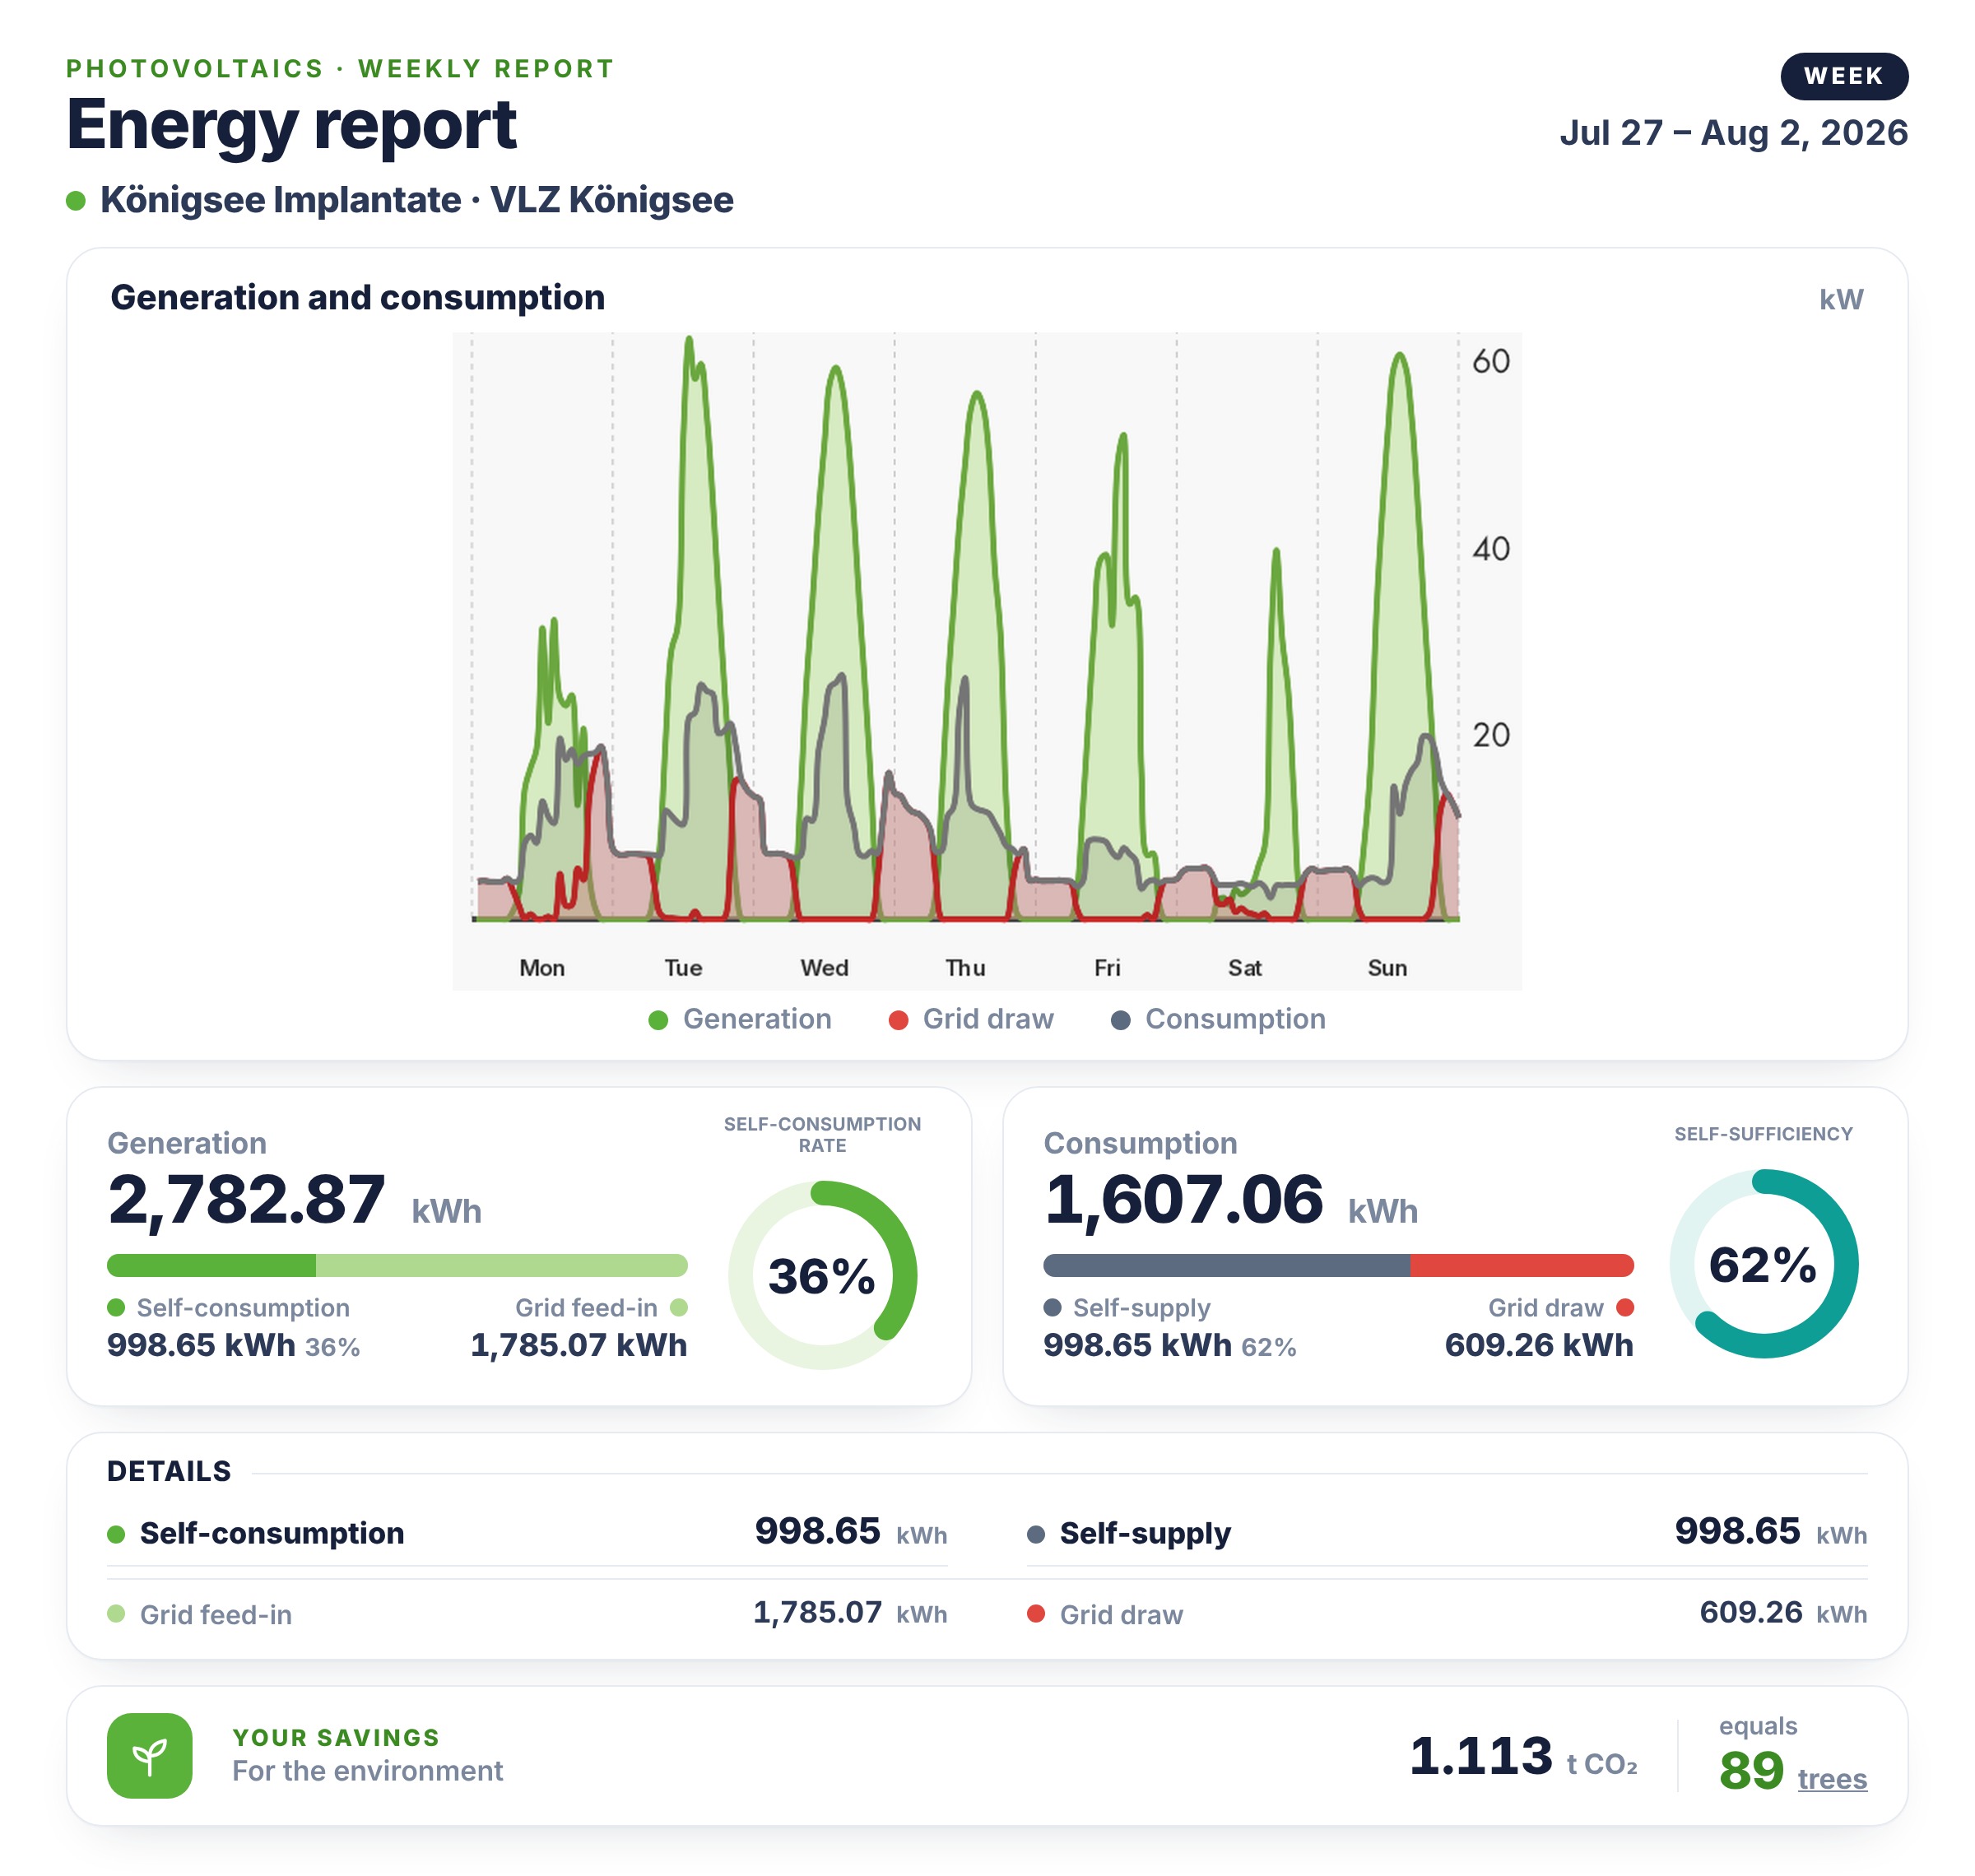This screenshot has width=1975, height=1876.
Task: Click the 20 kW y-axis tick label
Action: pos(1490,736)
